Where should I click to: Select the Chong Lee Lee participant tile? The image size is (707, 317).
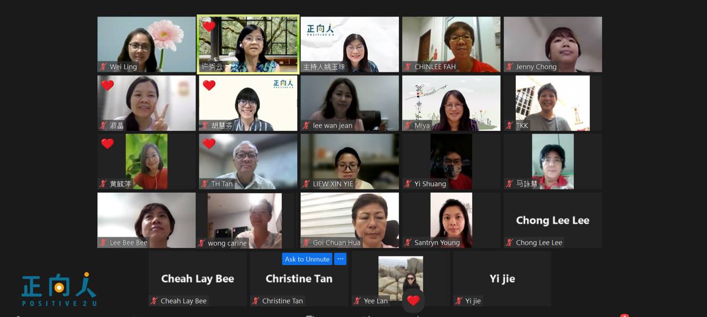pyautogui.click(x=553, y=220)
